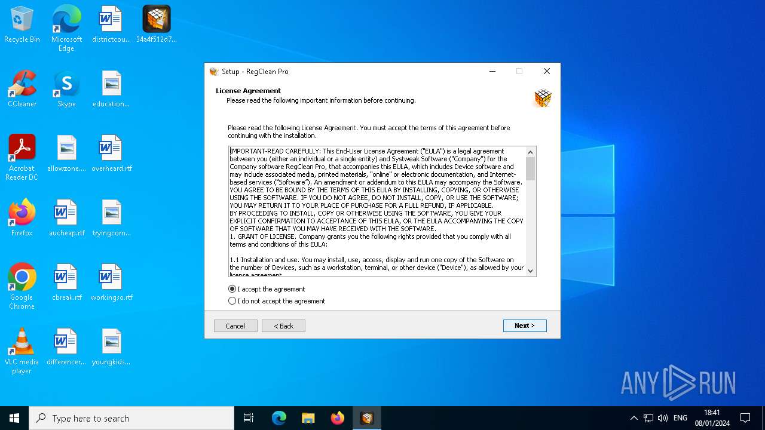Viewport: 765px width, 430px height.
Task: Click the taskbar search box
Action: coord(131,418)
